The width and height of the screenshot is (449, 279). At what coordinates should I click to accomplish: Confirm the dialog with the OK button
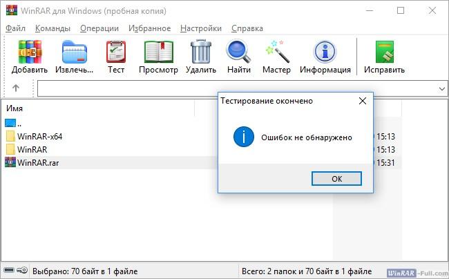337,179
